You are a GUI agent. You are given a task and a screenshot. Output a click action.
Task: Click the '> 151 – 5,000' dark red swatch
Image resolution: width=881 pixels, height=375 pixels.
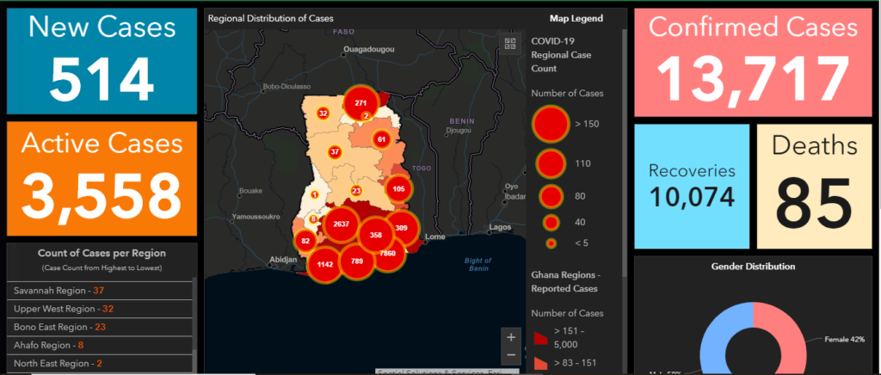540,338
